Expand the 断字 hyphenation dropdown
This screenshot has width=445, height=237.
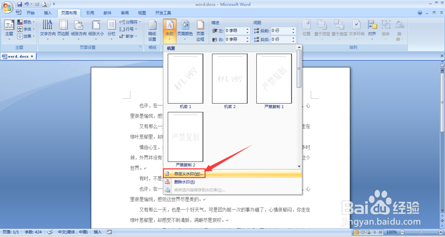pyautogui.click(x=128, y=36)
